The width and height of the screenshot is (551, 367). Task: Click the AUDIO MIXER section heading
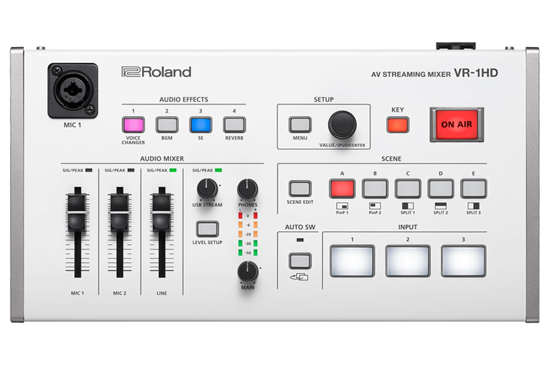click(162, 159)
